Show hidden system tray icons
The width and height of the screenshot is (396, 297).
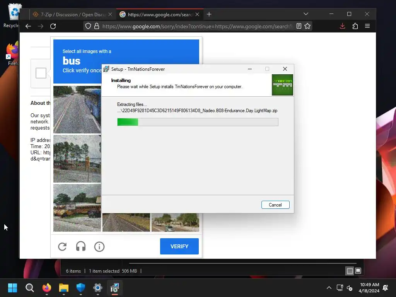coord(329,288)
